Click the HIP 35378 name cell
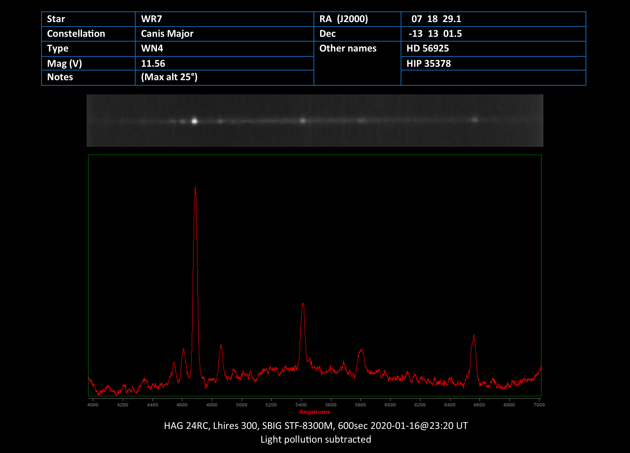This screenshot has width=630, height=453. pos(429,63)
